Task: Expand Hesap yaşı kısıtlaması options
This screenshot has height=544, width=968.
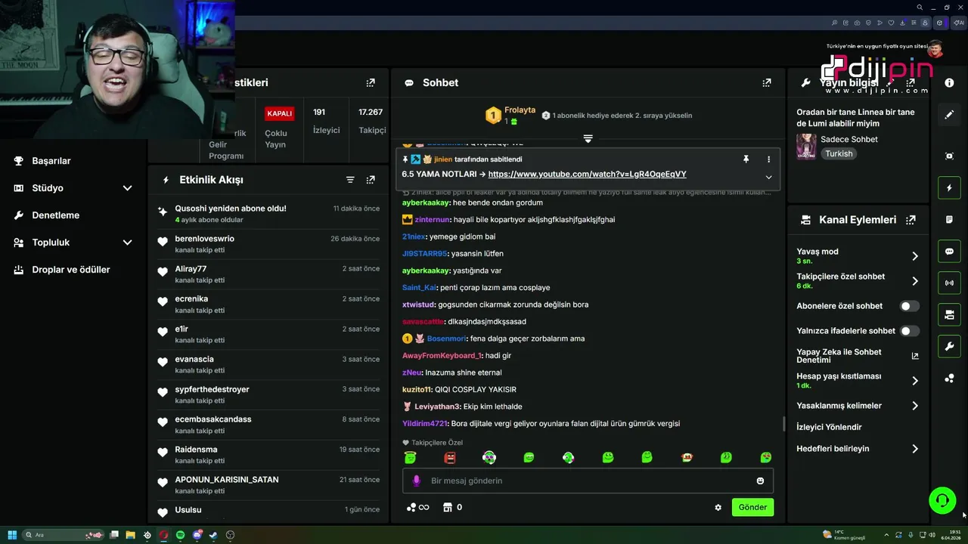Action: tap(914, 381)
